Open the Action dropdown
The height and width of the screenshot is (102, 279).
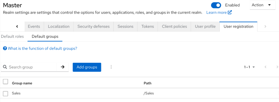click(x=262, y=5)
